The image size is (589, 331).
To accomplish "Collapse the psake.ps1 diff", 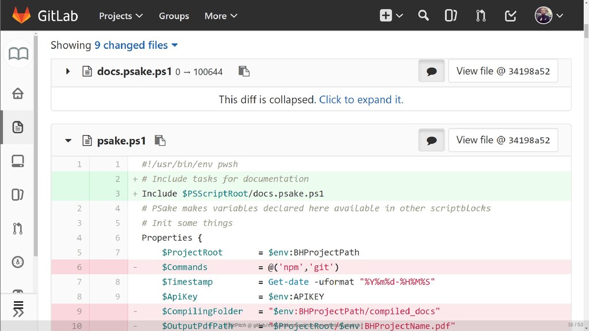I will [x=68, y=140].
